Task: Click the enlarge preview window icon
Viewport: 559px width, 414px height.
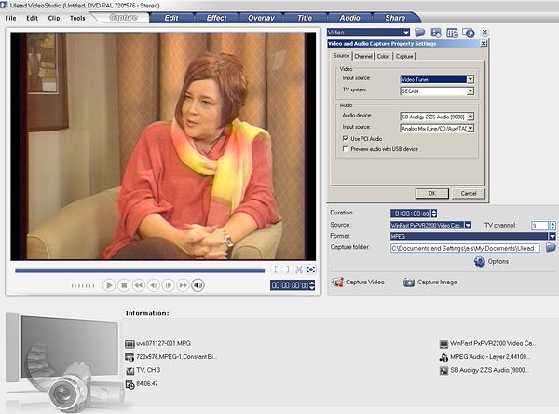Action: click(x=312, y=269)
